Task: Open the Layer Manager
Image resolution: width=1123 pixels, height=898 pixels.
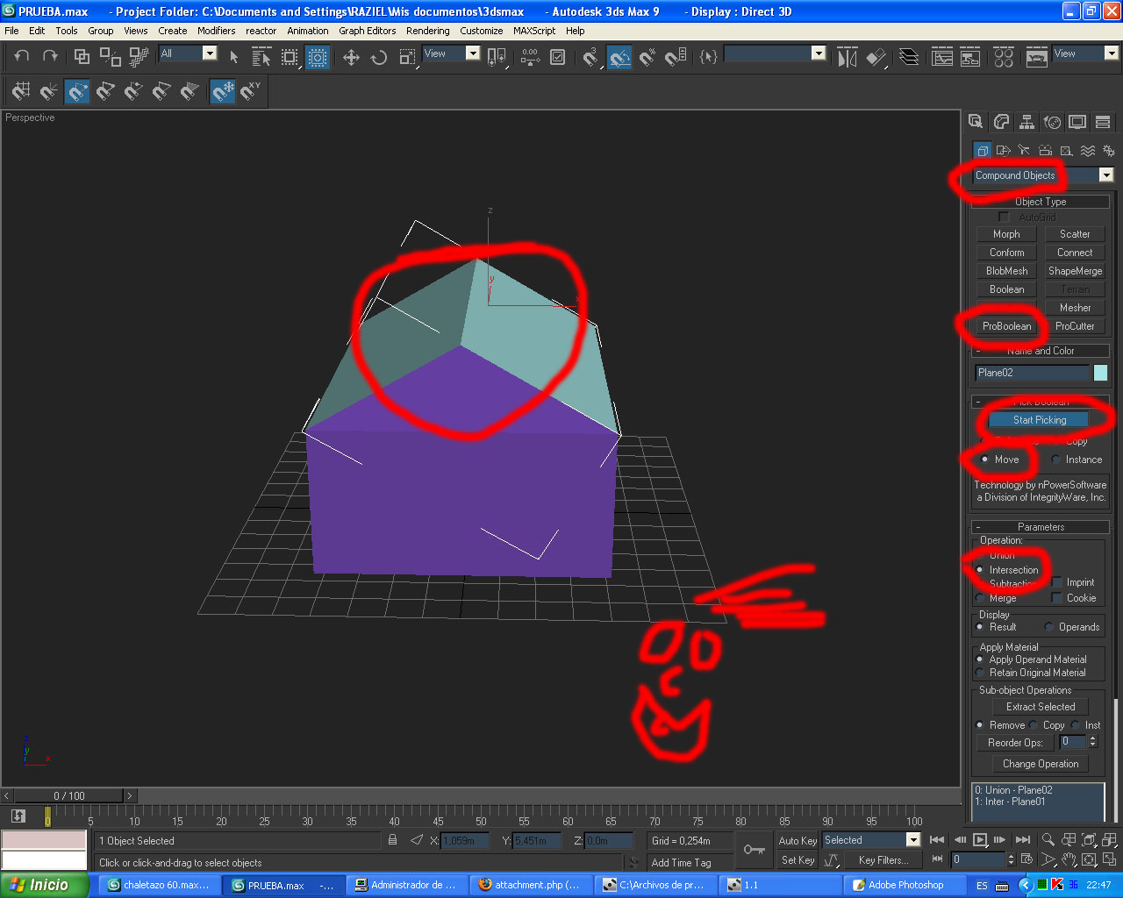Action: 909,57
